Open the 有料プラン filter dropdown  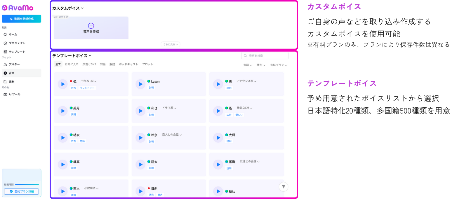tap(279, 65)
